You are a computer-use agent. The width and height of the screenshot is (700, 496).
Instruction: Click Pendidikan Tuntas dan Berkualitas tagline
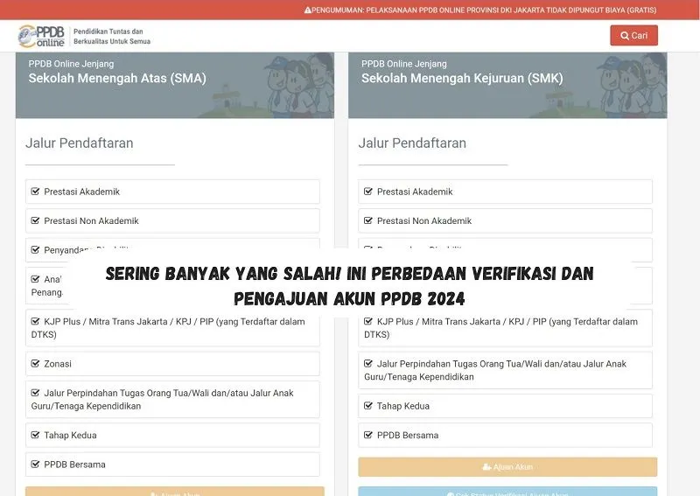point(112,36)
